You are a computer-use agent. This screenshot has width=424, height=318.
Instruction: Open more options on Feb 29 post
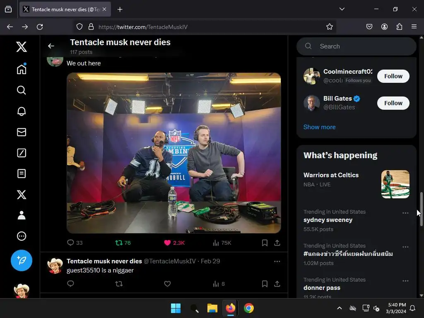[x=277, y=262]
